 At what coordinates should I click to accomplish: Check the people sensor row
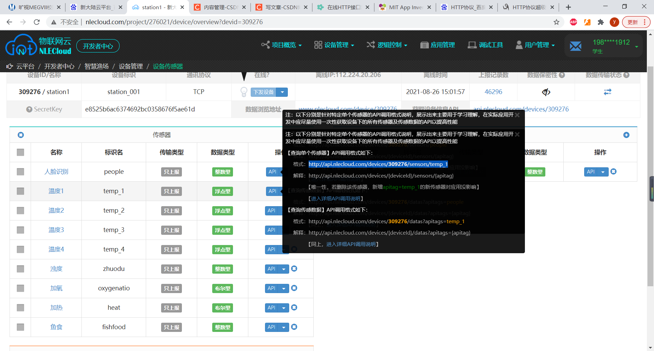[20, 172]
